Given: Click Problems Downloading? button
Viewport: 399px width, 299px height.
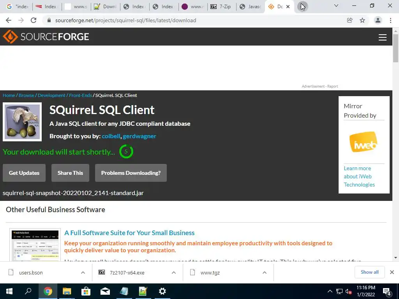Looking at the screenshot, I should 131,173.
